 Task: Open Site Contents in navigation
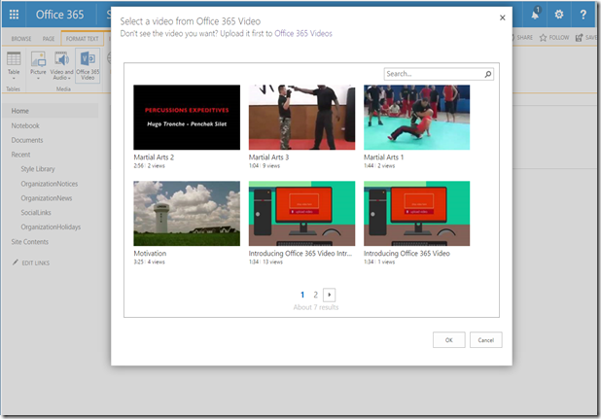click(30, 242)
